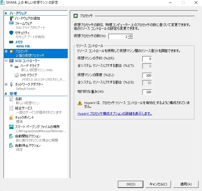Close the settings window
Image resolution: width=202 pixels, height=191 pixels.
[x=196, y=3]
